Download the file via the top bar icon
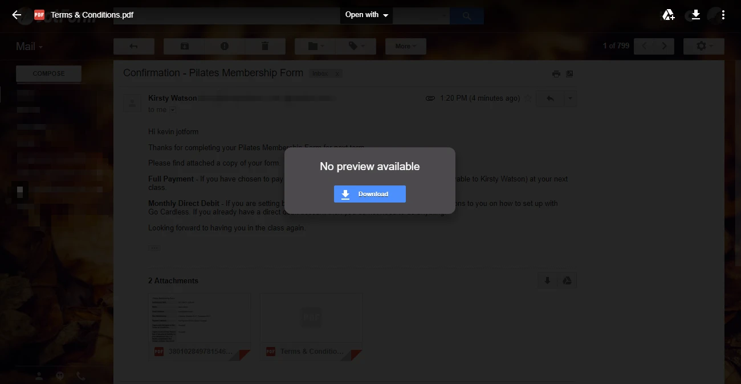This screenshot has height=384, width=741. 695,15
